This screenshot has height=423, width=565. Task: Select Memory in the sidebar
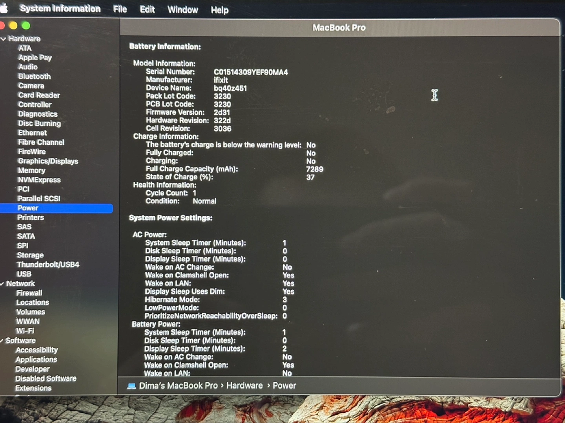[x=31, y=170]
